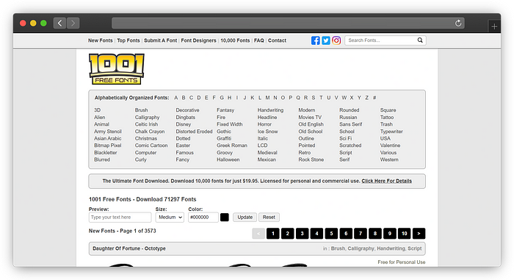Open the Typewriter fonts category
This screenshot has width=514, height=280.
pos(391,132)
